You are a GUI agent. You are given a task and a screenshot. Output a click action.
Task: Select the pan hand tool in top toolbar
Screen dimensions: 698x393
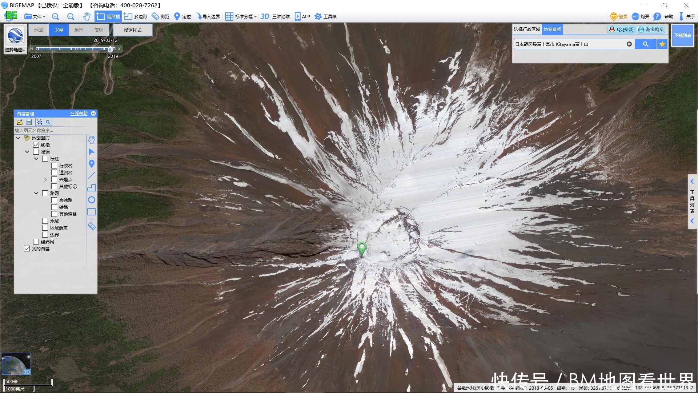(87, 16)
